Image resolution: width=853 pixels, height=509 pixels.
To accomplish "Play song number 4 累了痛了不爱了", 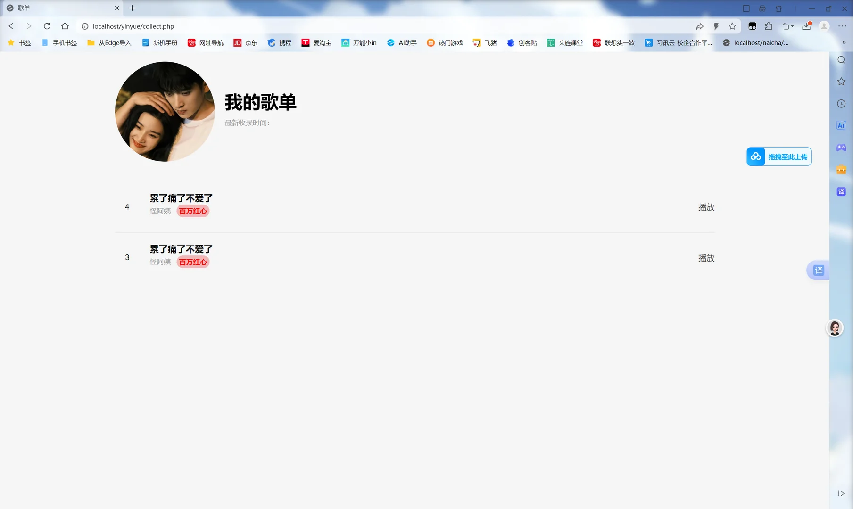I will tap(706, 207).
